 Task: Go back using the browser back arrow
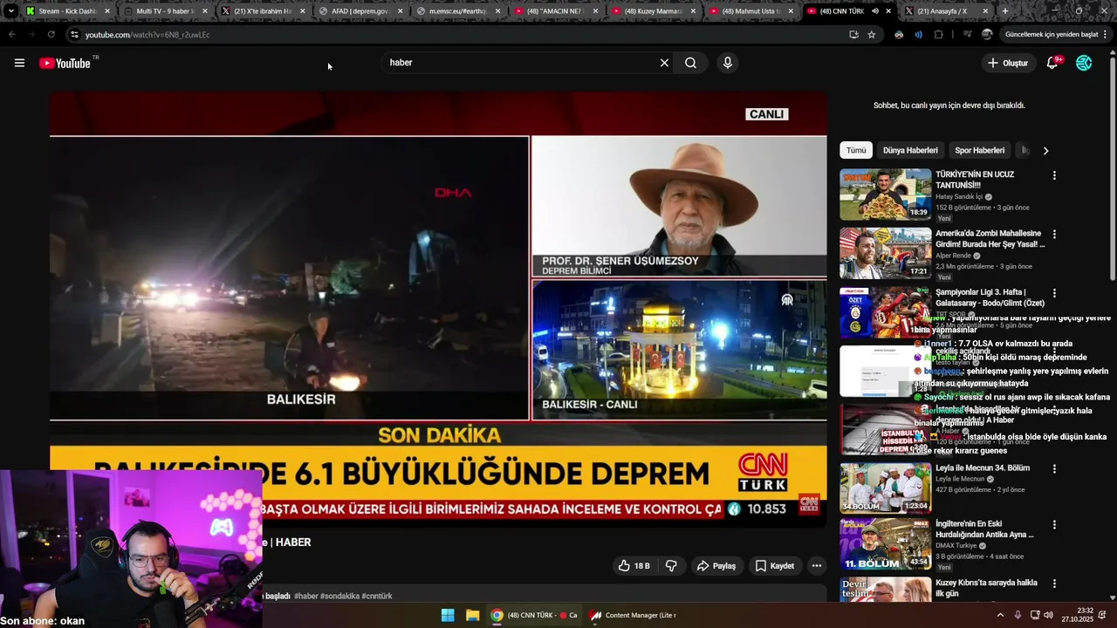click(11, 34)
